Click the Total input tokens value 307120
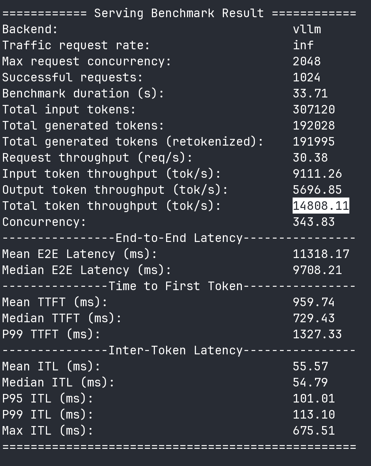This screenshot has height=466, width=371. coord(314,109)
